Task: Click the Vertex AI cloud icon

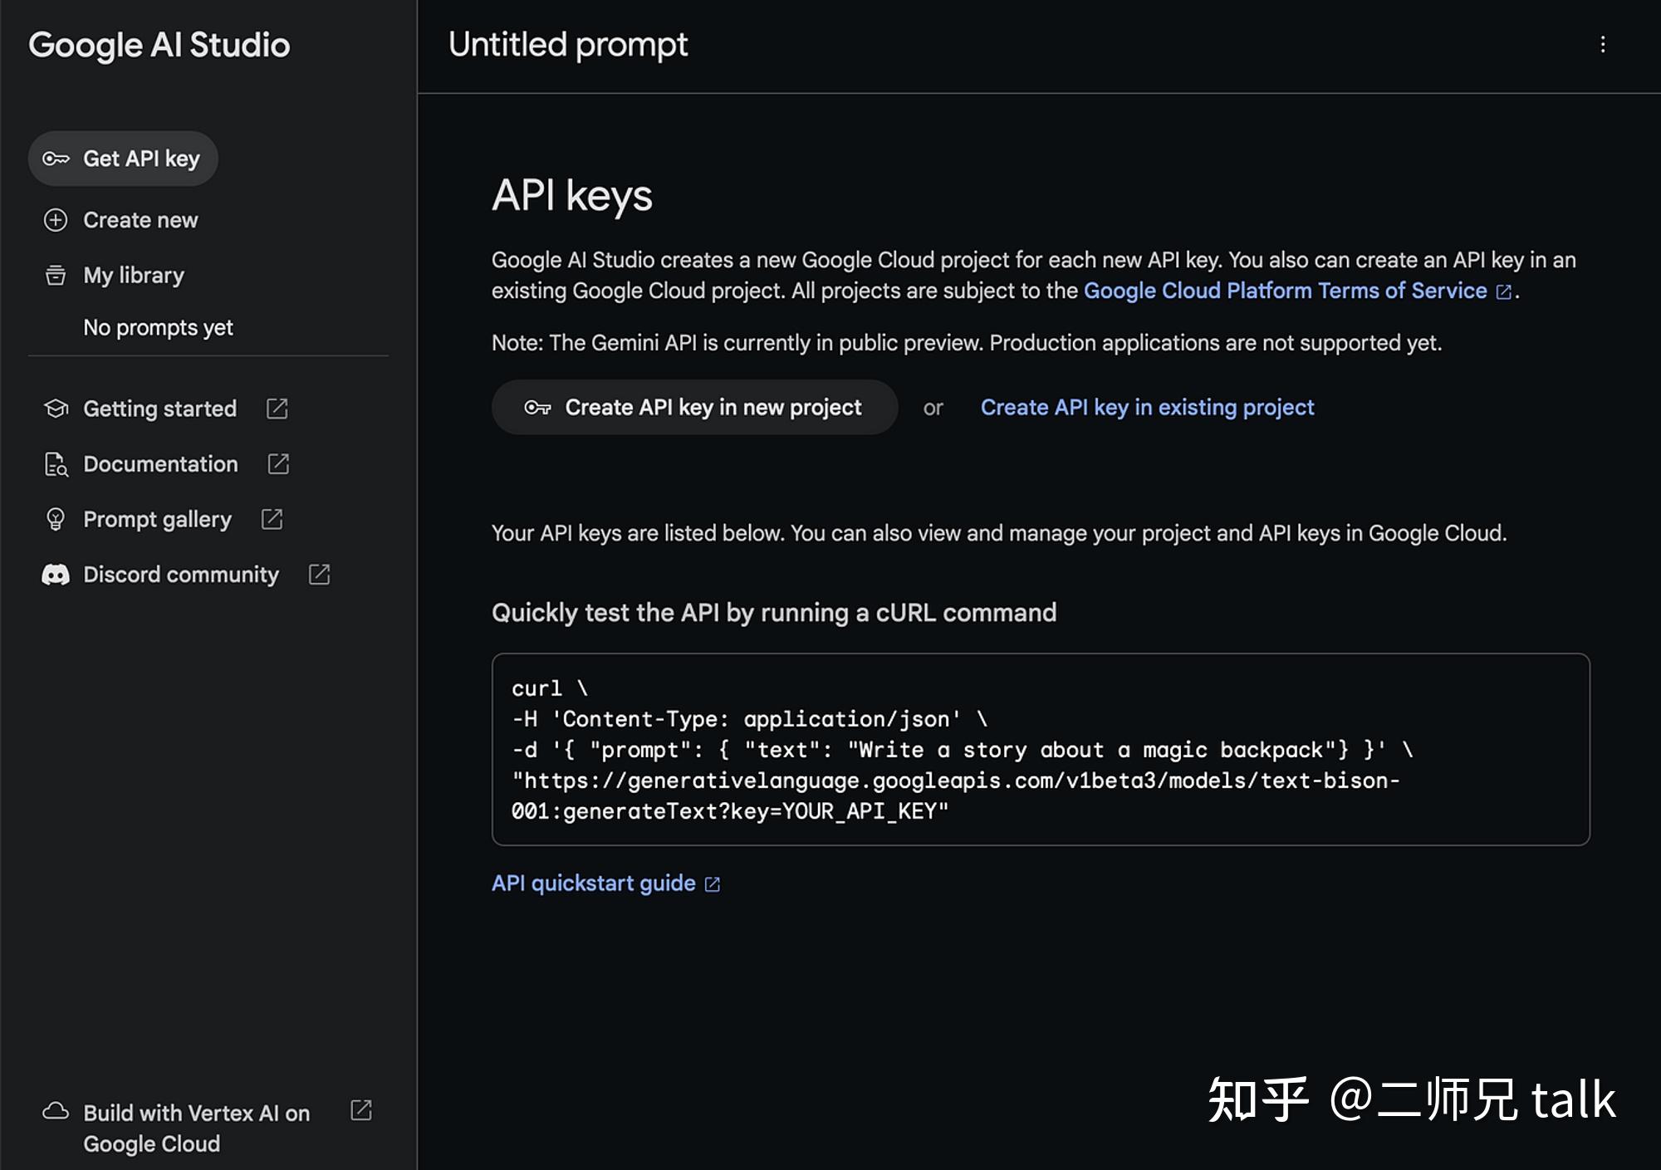Action: [55, 1112]
